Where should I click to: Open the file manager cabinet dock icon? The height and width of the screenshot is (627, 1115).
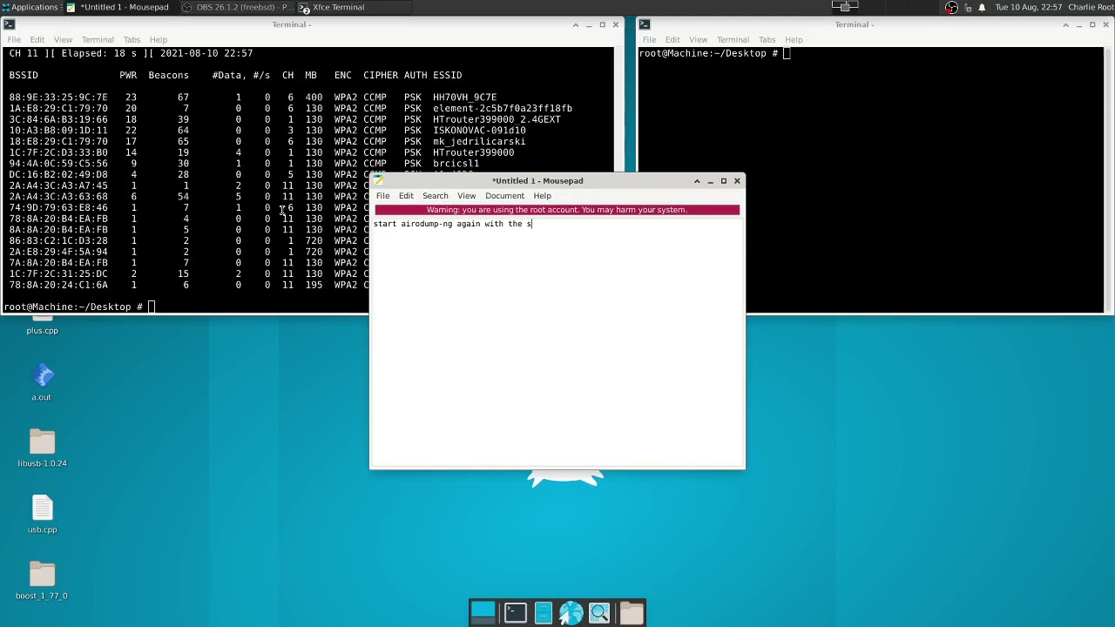[543, 613]
